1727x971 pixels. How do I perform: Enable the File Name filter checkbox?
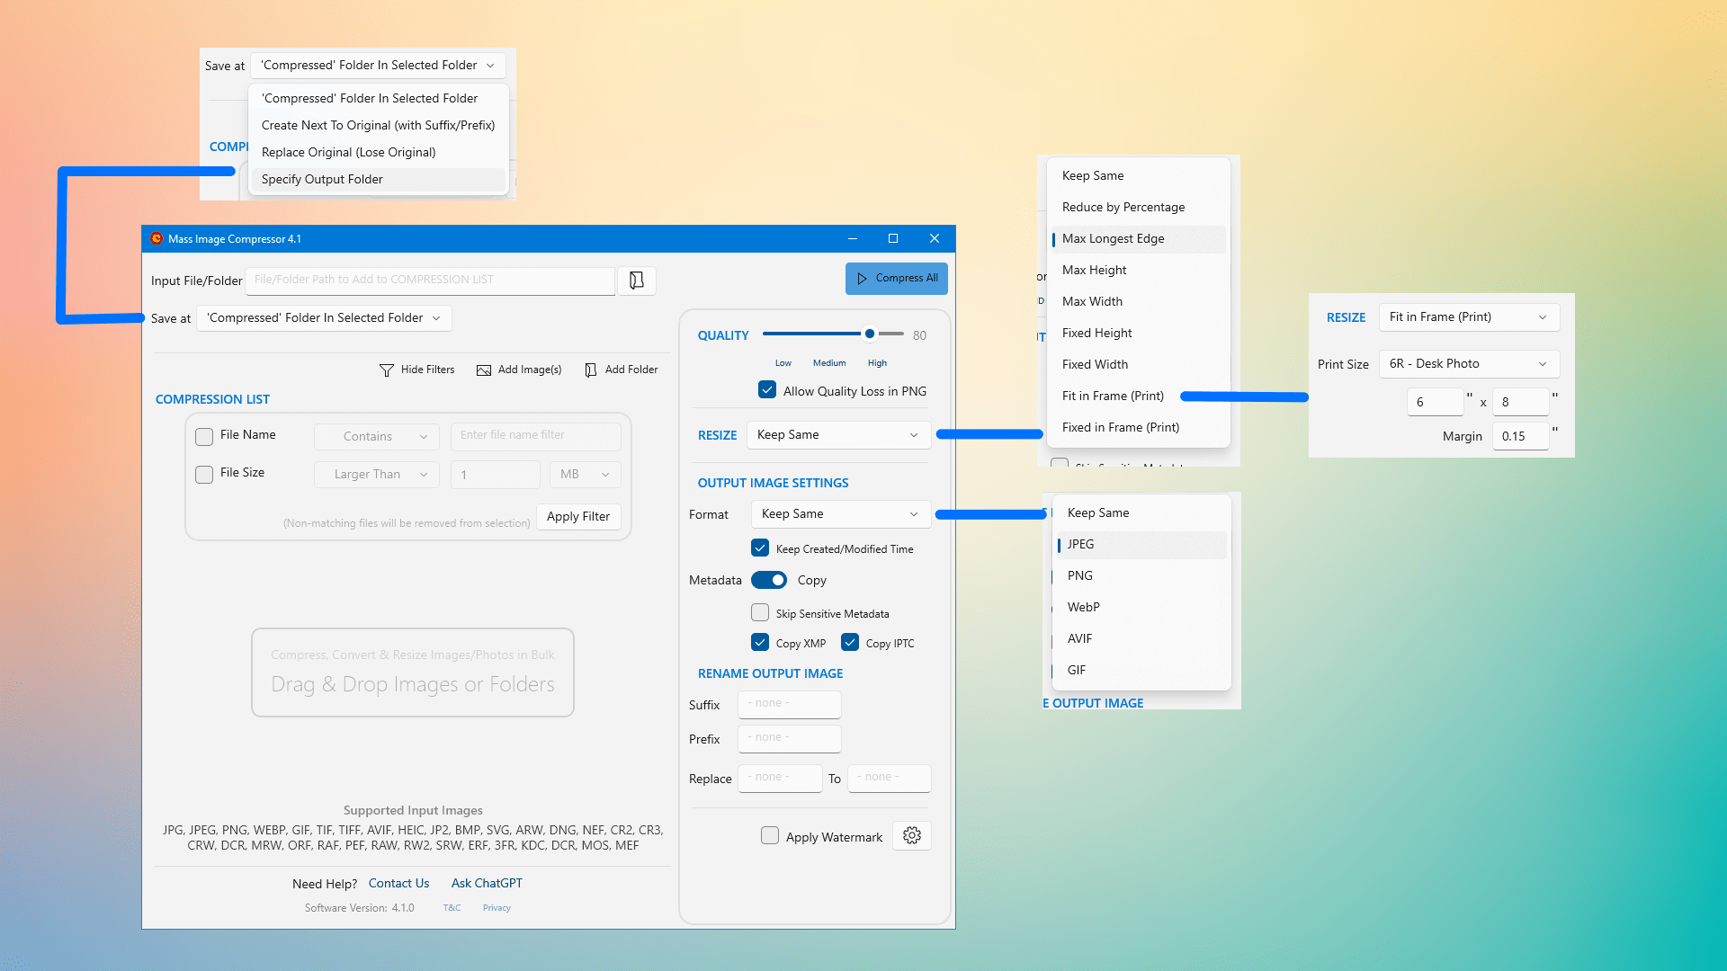pos(204,436)
